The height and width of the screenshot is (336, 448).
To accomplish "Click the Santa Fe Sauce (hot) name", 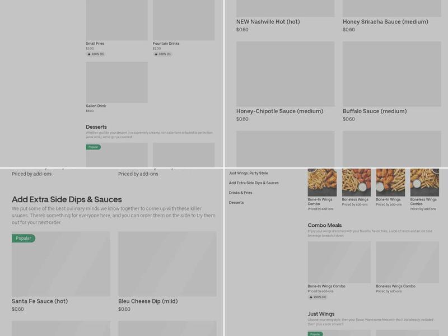I will click(x=40, y=301).
